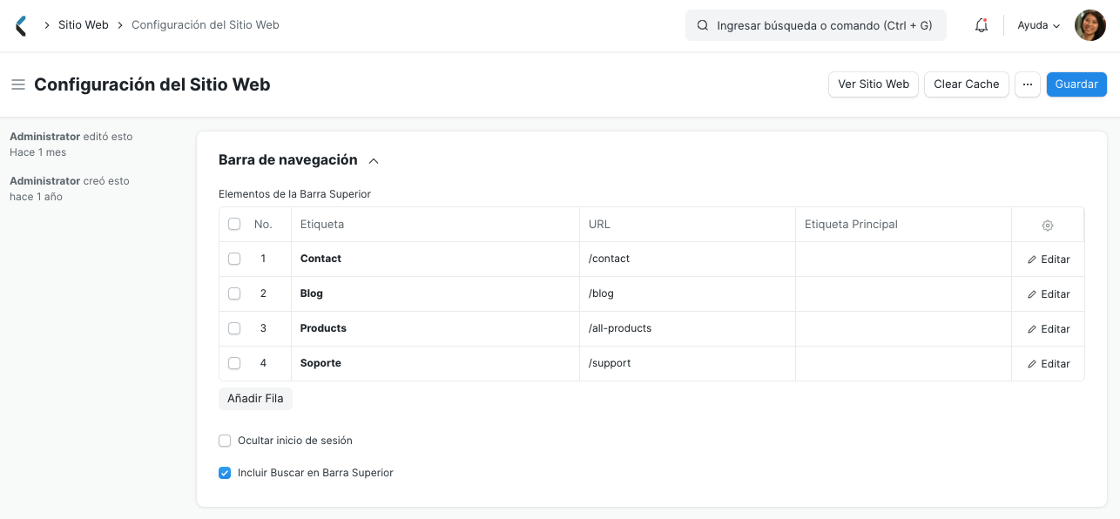Open the Ayuda dropdown menu

(x=1038, y=25)
